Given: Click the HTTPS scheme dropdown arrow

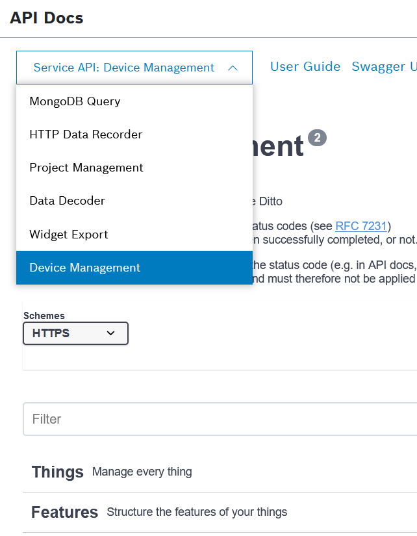Looking at the screenshot, I should point(110,333).
